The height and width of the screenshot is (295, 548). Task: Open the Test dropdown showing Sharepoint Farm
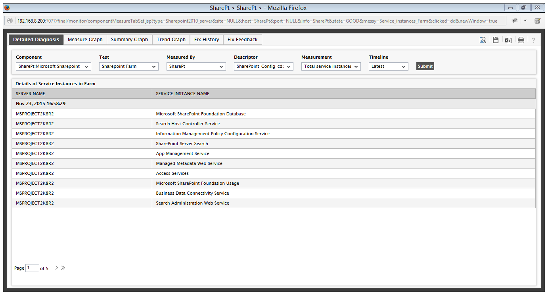(x=129, y=66)
